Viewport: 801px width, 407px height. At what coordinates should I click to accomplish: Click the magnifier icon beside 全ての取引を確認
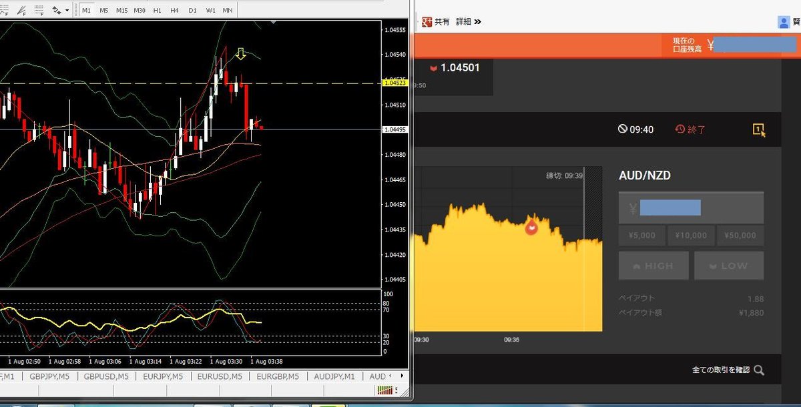[759, 370]
